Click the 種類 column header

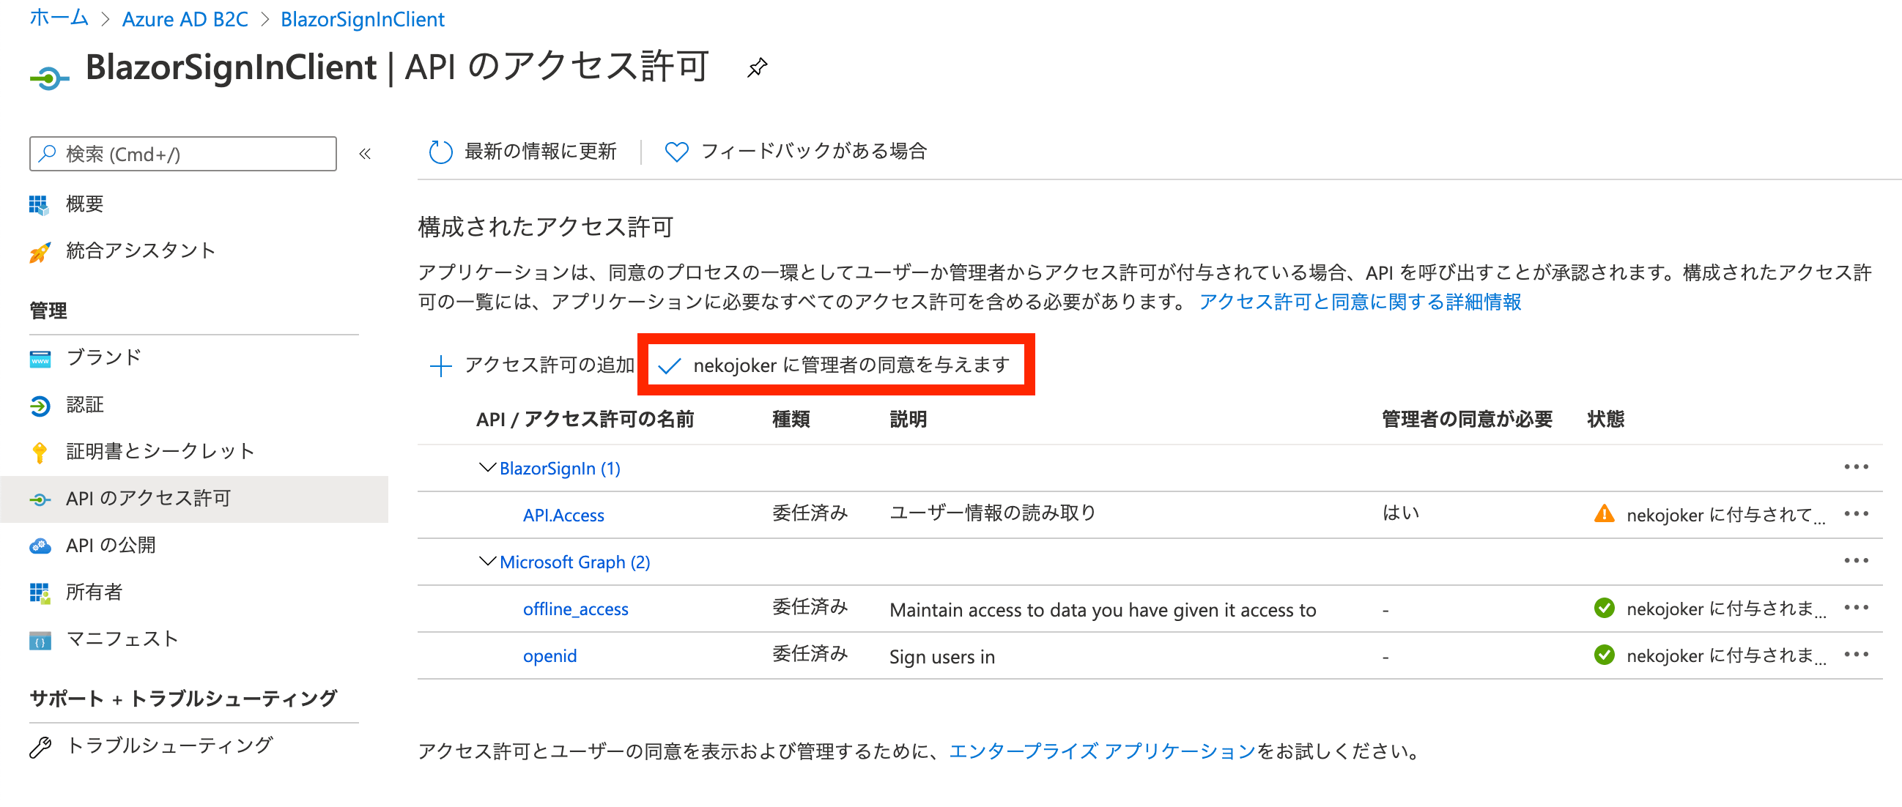pos(791,420)
